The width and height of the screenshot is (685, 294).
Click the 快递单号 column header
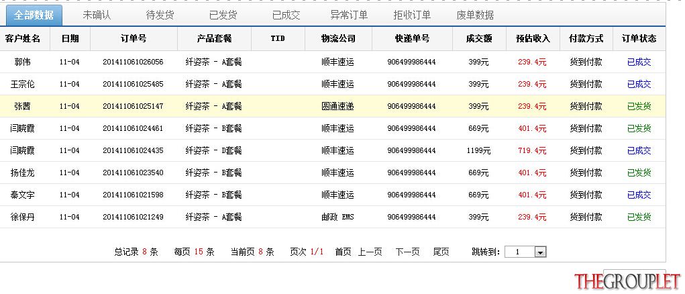click(x=411, y=38)
